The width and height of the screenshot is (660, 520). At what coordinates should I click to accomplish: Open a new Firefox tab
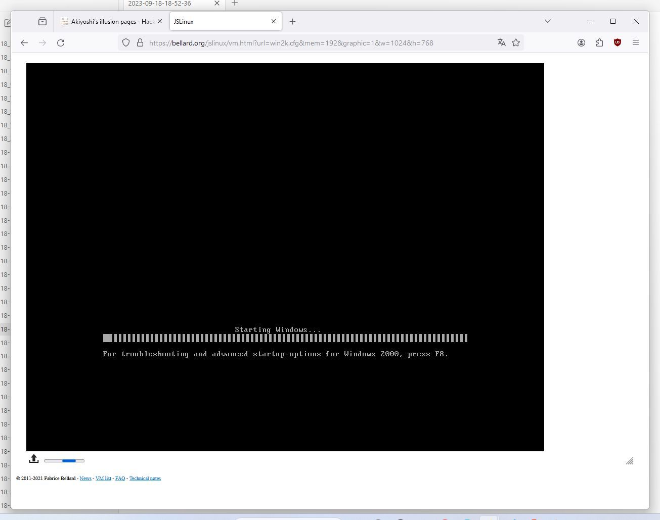click(x=292, y=21)
